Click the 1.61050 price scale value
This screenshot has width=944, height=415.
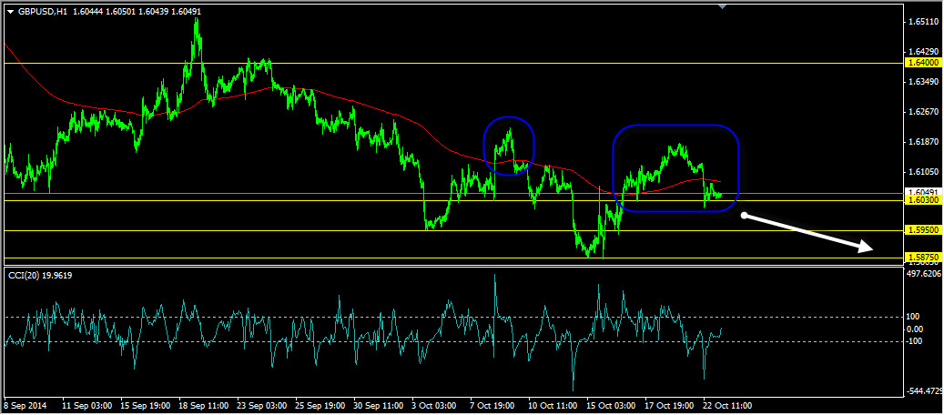(924, 172)
